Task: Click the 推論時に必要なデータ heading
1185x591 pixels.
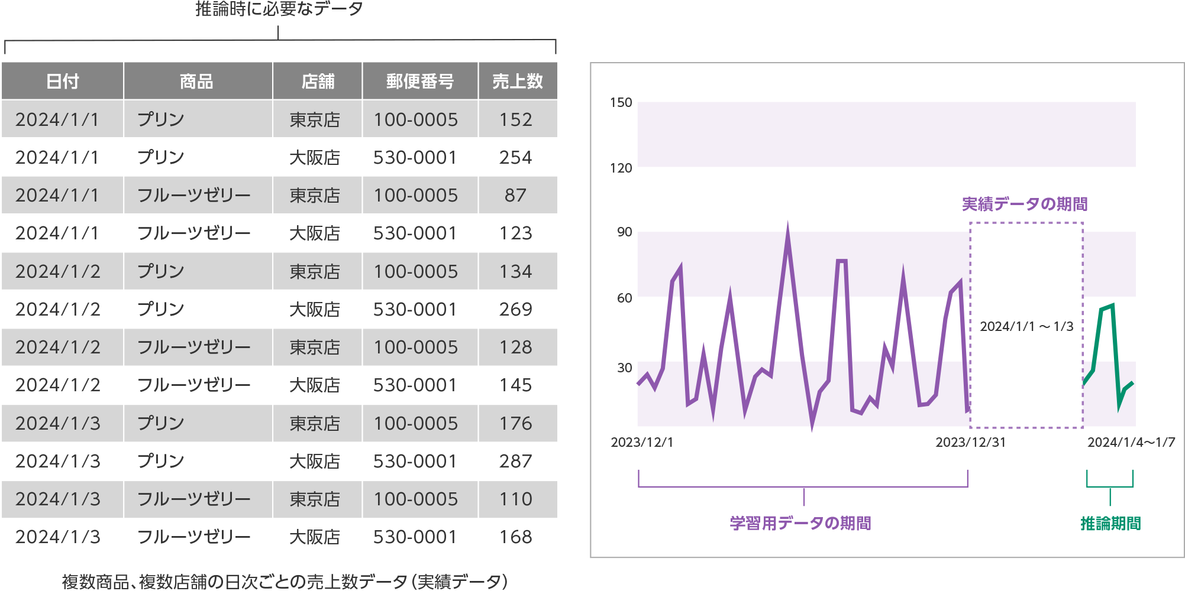Action: click(279, 9)
